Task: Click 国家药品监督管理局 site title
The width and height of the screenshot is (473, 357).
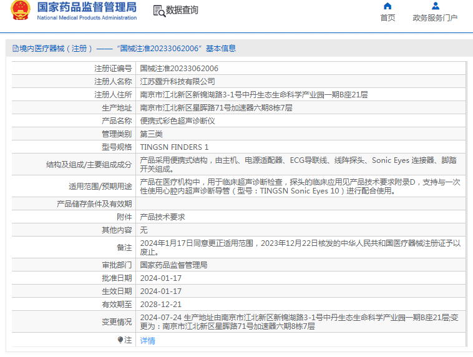Action: [x=87, y=7]
